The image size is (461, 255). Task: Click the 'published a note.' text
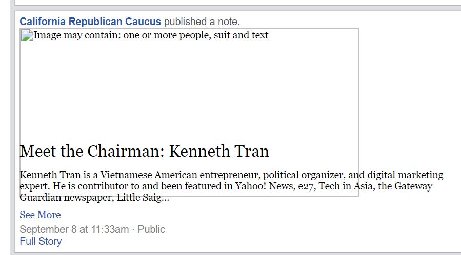click(x=202, y=22)
